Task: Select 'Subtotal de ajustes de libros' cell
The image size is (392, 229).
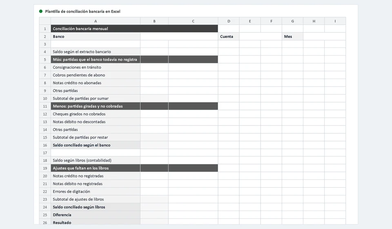Action: (x=96, y=199)
